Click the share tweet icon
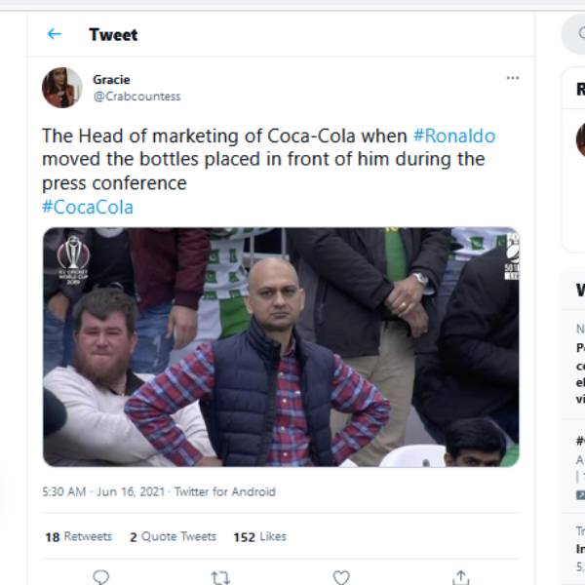The image size is (585, 585). tap(461, 577)
